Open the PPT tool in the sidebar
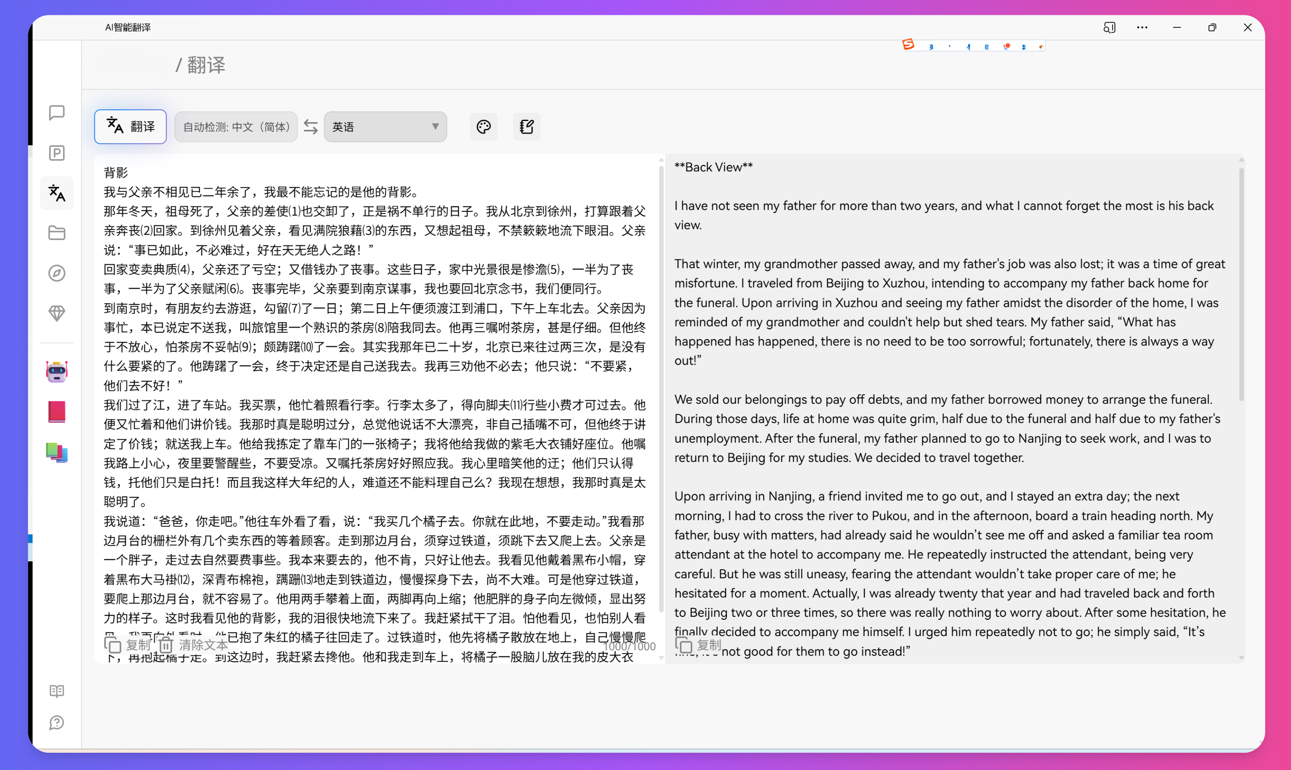The height and width of the screenshot is (770, 1291). 57,153
